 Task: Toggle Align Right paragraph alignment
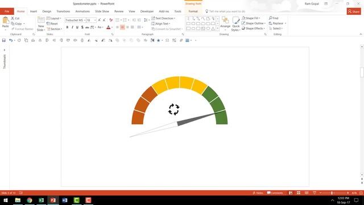[127, 27]
